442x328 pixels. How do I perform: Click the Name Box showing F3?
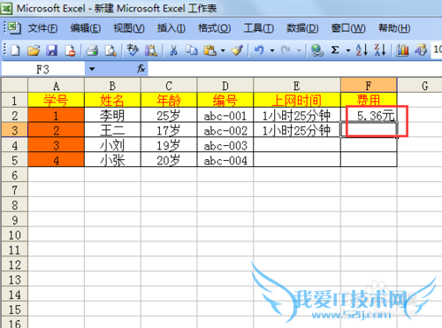pos(43,70)
